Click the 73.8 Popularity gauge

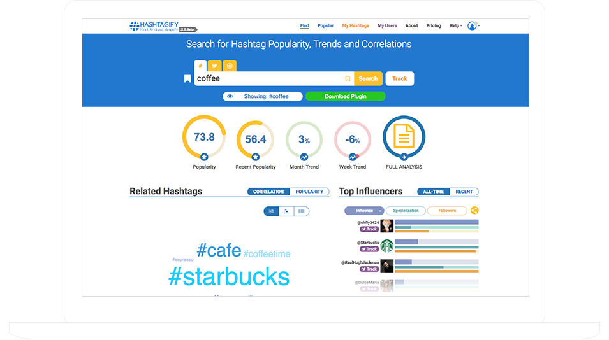click(x=204, y=137)
